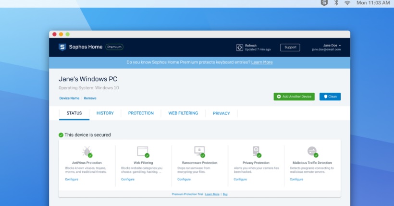Click the 'Malicious Traffic Detection' card title
394x206 pixels.
[312, 163]
